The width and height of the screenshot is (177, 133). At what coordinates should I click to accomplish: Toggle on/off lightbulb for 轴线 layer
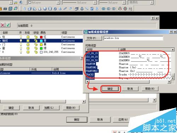[21, 41]
